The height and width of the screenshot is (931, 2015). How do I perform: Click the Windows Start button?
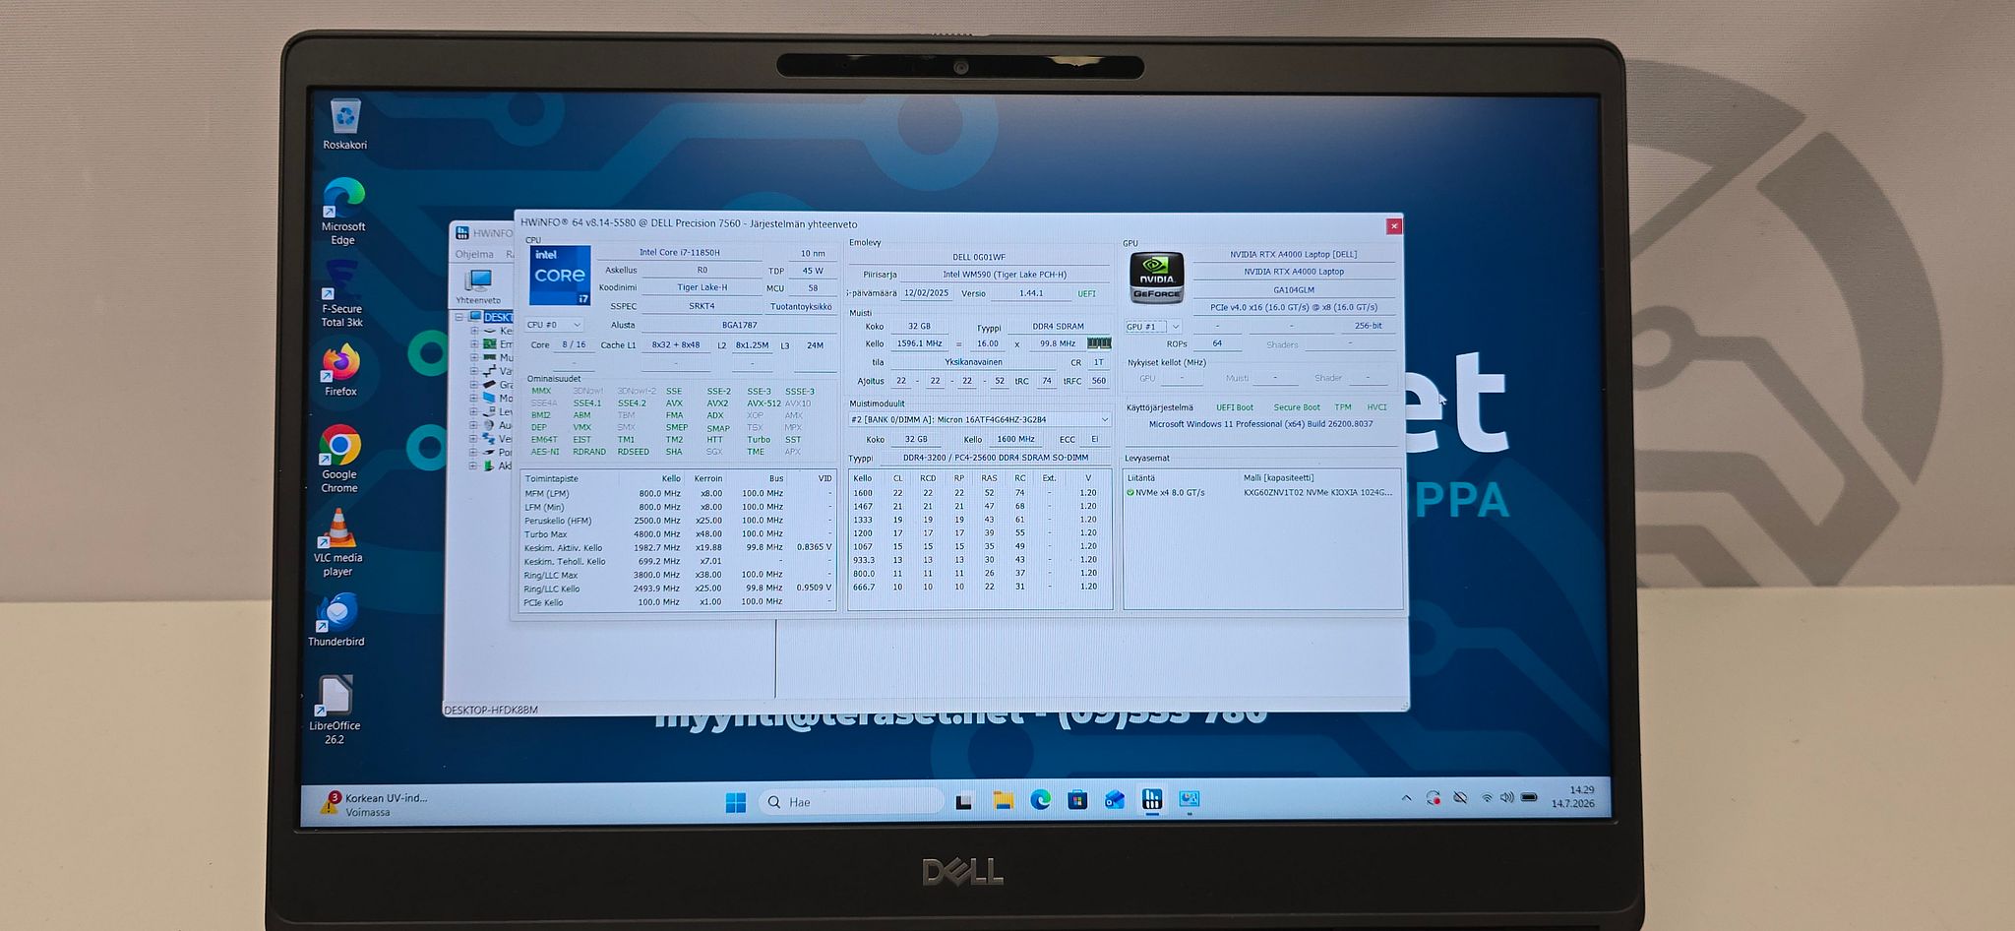pos(735,802)
